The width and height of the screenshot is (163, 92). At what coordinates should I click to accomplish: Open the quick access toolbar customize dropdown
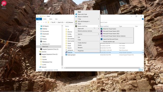(45, 16)
